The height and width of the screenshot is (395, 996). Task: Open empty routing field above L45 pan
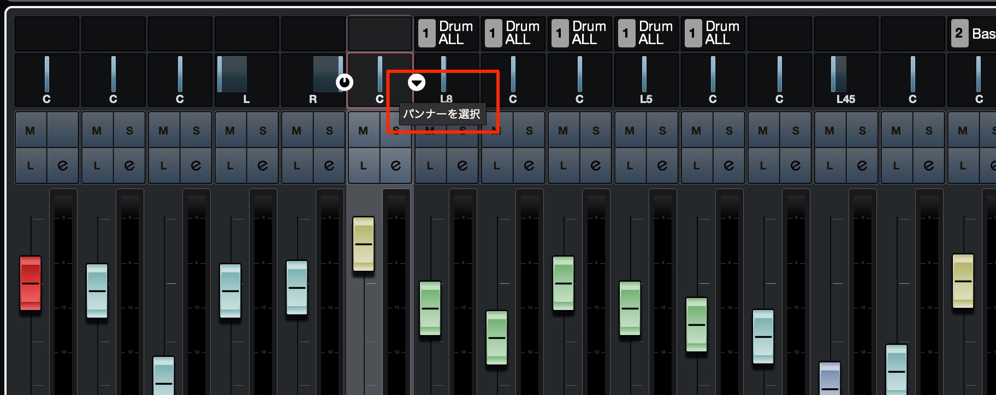coord(846,33)
